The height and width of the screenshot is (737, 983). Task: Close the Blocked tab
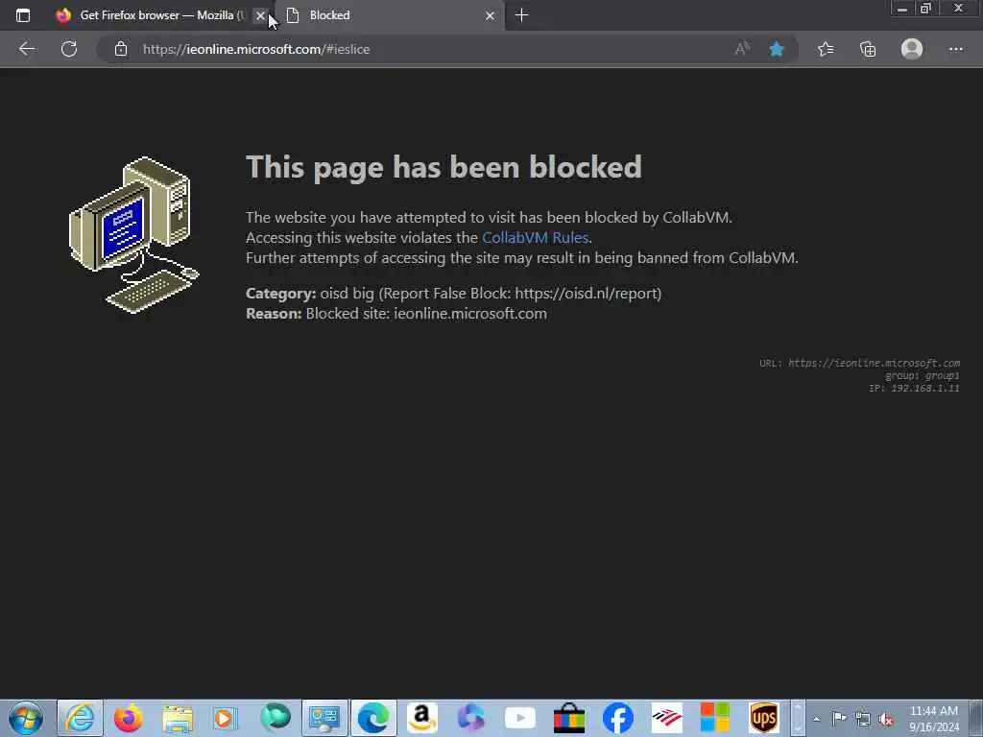click(x=490, y=15)
